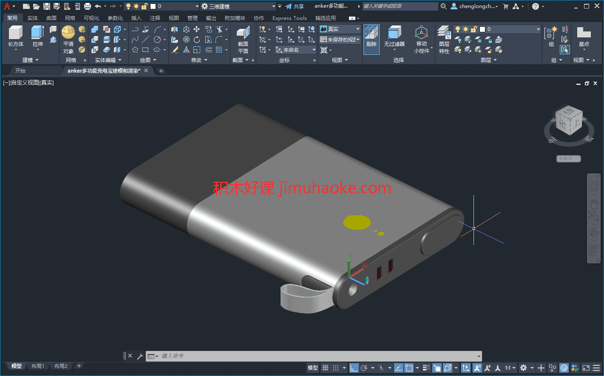
Task: Click the solid Union icon in 实体编辑
Action: tap(94, 29)
